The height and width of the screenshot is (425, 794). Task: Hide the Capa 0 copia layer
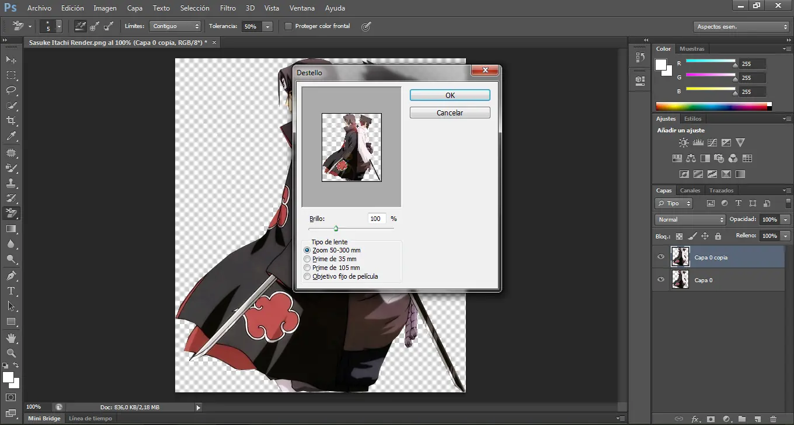point(661,257)
